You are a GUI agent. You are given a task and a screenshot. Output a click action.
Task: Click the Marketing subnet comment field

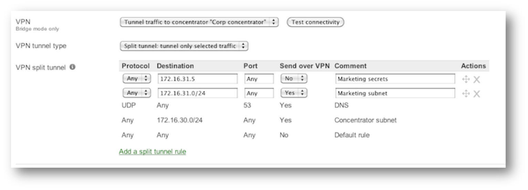point(395,93)
